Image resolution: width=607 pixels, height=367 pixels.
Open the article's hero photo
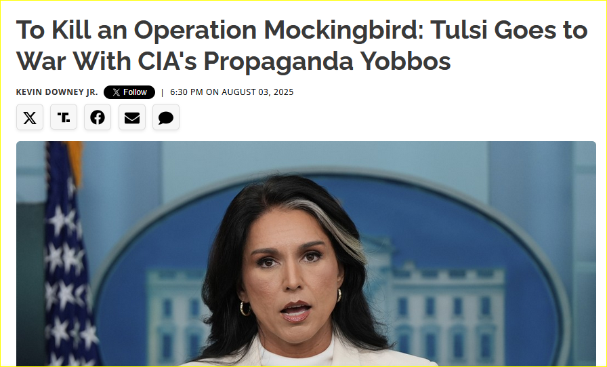(306, 254)
